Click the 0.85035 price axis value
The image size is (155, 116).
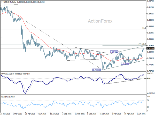(150, 33)
